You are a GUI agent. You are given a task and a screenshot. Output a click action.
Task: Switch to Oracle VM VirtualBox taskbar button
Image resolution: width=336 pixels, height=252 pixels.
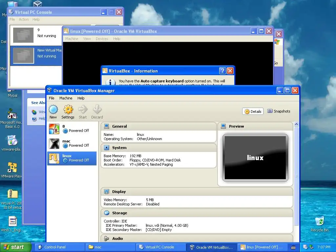pos(212,247)
